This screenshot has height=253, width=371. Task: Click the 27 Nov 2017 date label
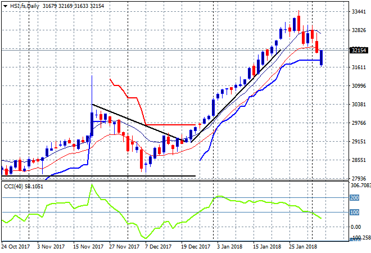(x=124, y=247)
